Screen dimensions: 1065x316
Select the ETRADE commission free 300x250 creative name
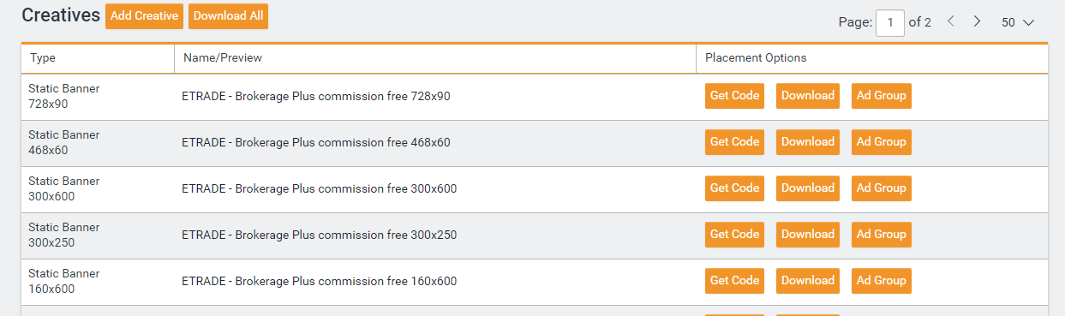pyautogui.click(x=319, y=236)
